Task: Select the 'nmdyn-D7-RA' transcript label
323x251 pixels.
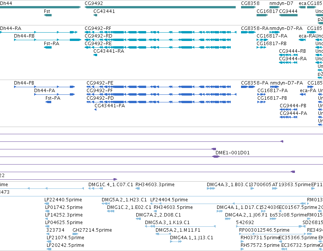Action: [286, 28]
